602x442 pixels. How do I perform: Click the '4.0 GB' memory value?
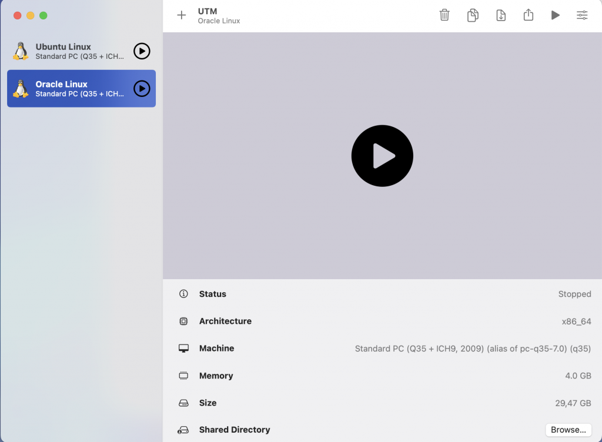(578, 376)
